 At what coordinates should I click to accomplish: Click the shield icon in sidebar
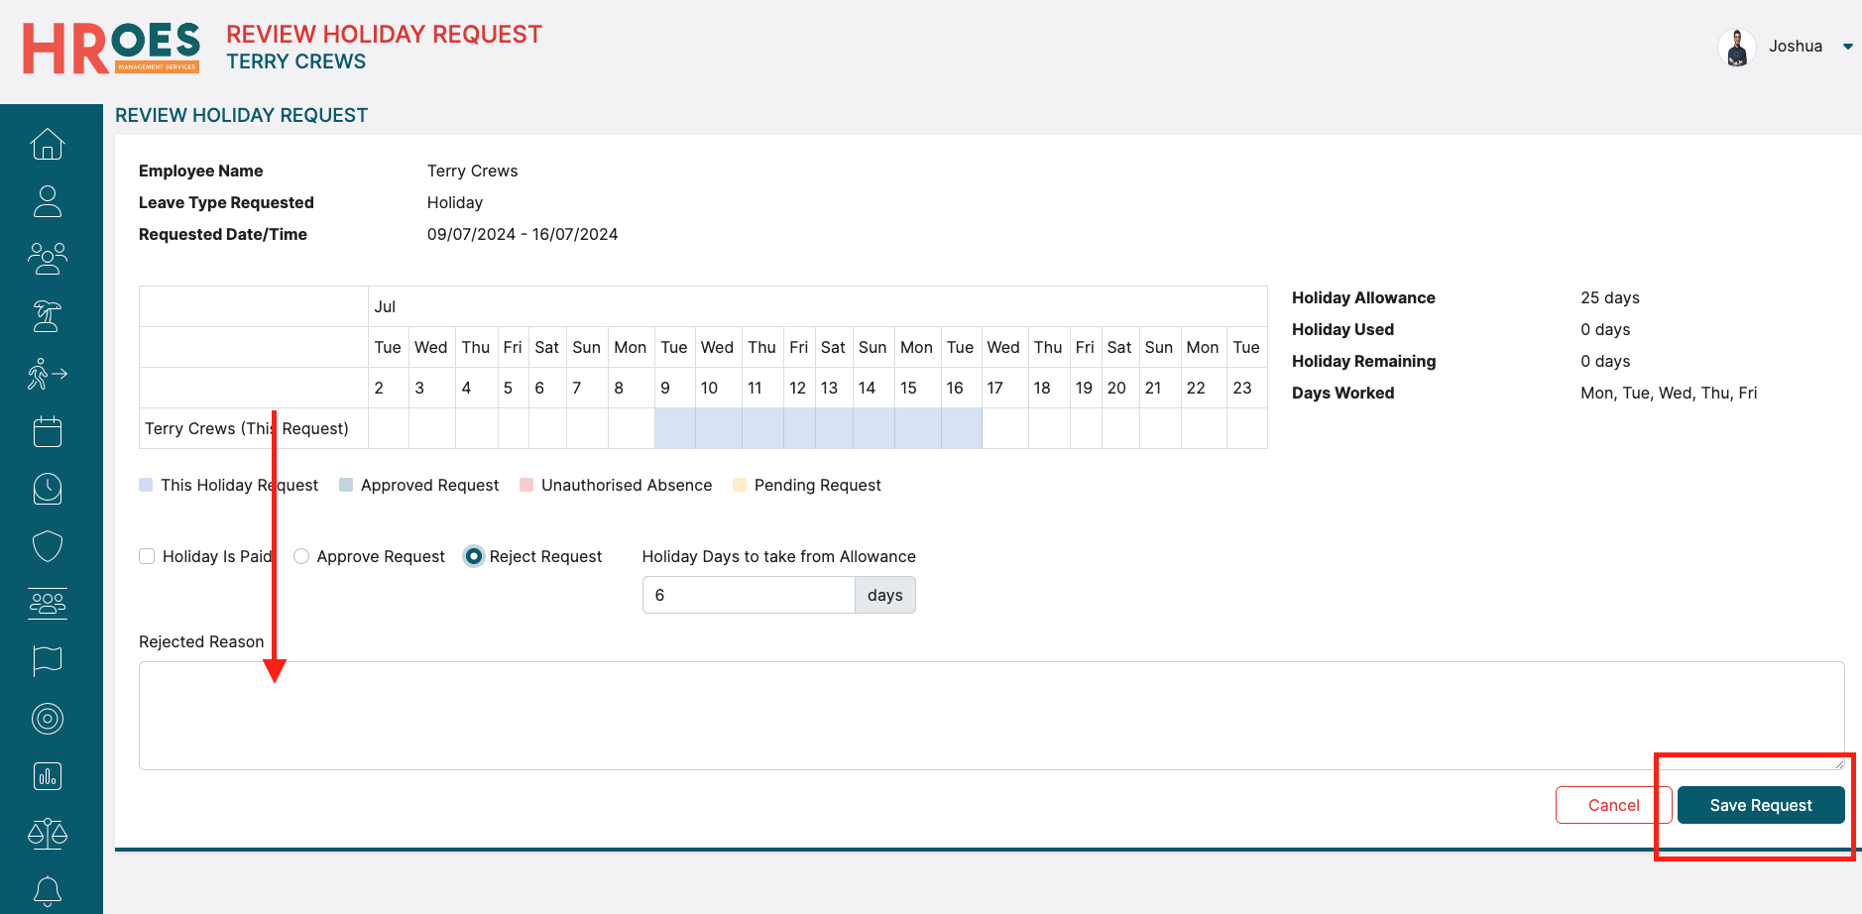[x=48, y=546]
